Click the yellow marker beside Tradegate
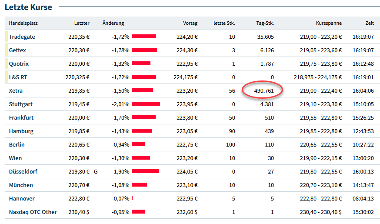This screenshot has height=224, width=380. click(6, 37)
